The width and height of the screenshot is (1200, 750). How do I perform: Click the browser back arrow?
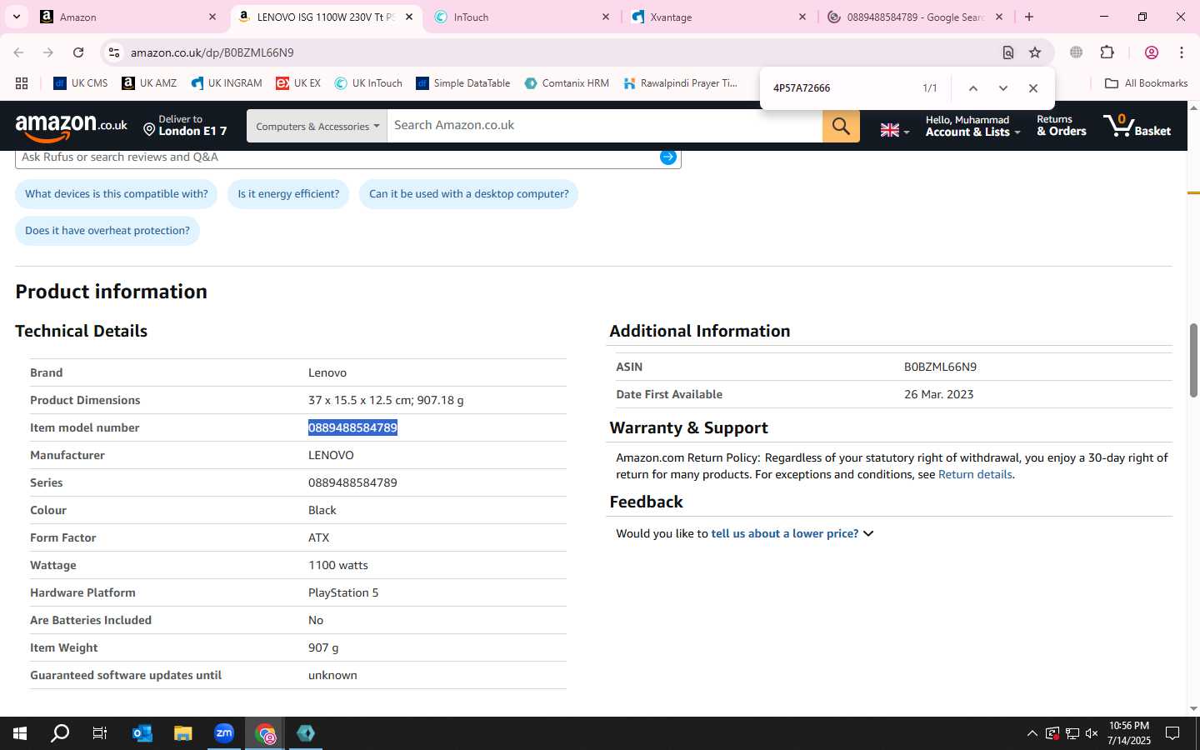pyautogui.click(x=18, y=52)
